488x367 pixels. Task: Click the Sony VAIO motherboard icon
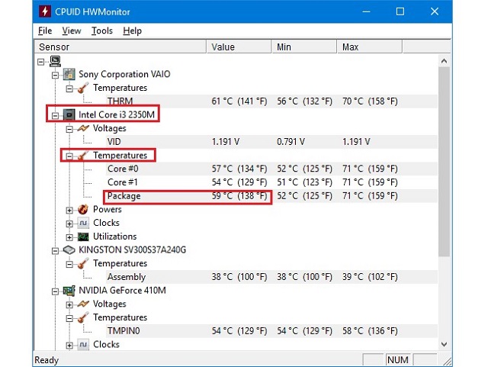[x=69, y=74]
